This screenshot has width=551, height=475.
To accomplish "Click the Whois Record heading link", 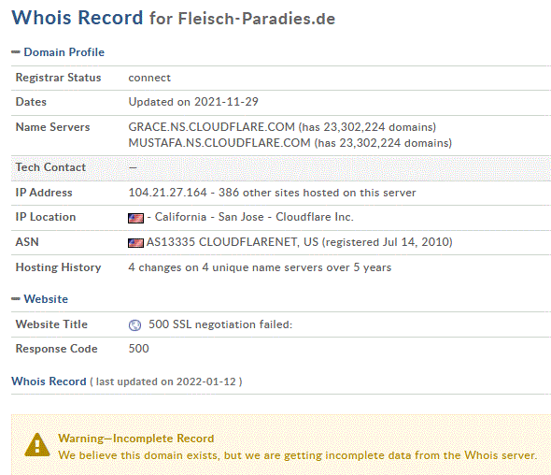I will [x=49, y=381].
